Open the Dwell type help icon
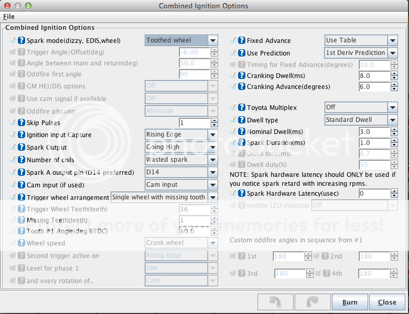This screenshot has height=314, width=409. coord(242,120)
